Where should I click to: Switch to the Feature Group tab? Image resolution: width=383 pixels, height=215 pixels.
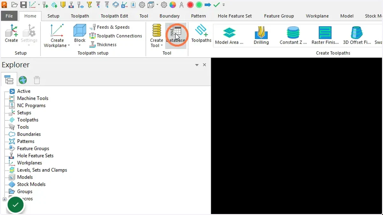click(279, 16)
